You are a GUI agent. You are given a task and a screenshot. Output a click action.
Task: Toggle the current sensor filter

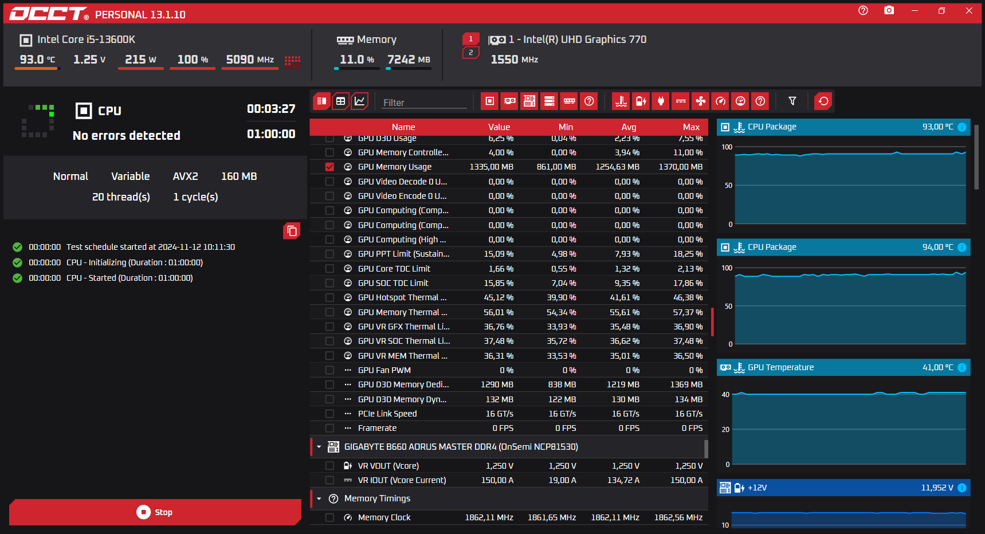(681, 101)
